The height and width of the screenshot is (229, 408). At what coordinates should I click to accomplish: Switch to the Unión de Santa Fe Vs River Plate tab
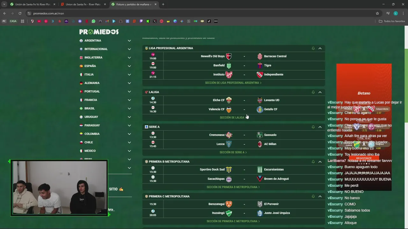pos(33,4)
